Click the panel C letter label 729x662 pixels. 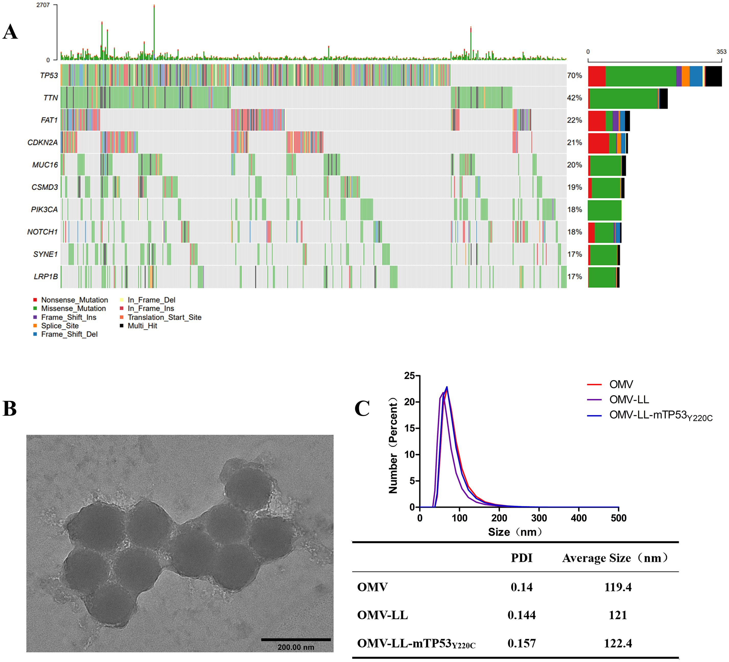point(362,409)
